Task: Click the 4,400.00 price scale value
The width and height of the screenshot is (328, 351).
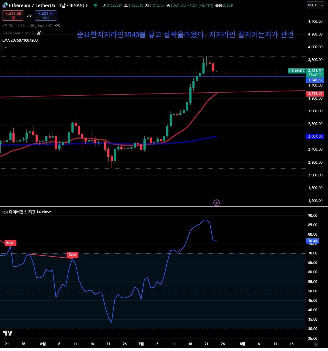Action: click(x=315, y=22)
